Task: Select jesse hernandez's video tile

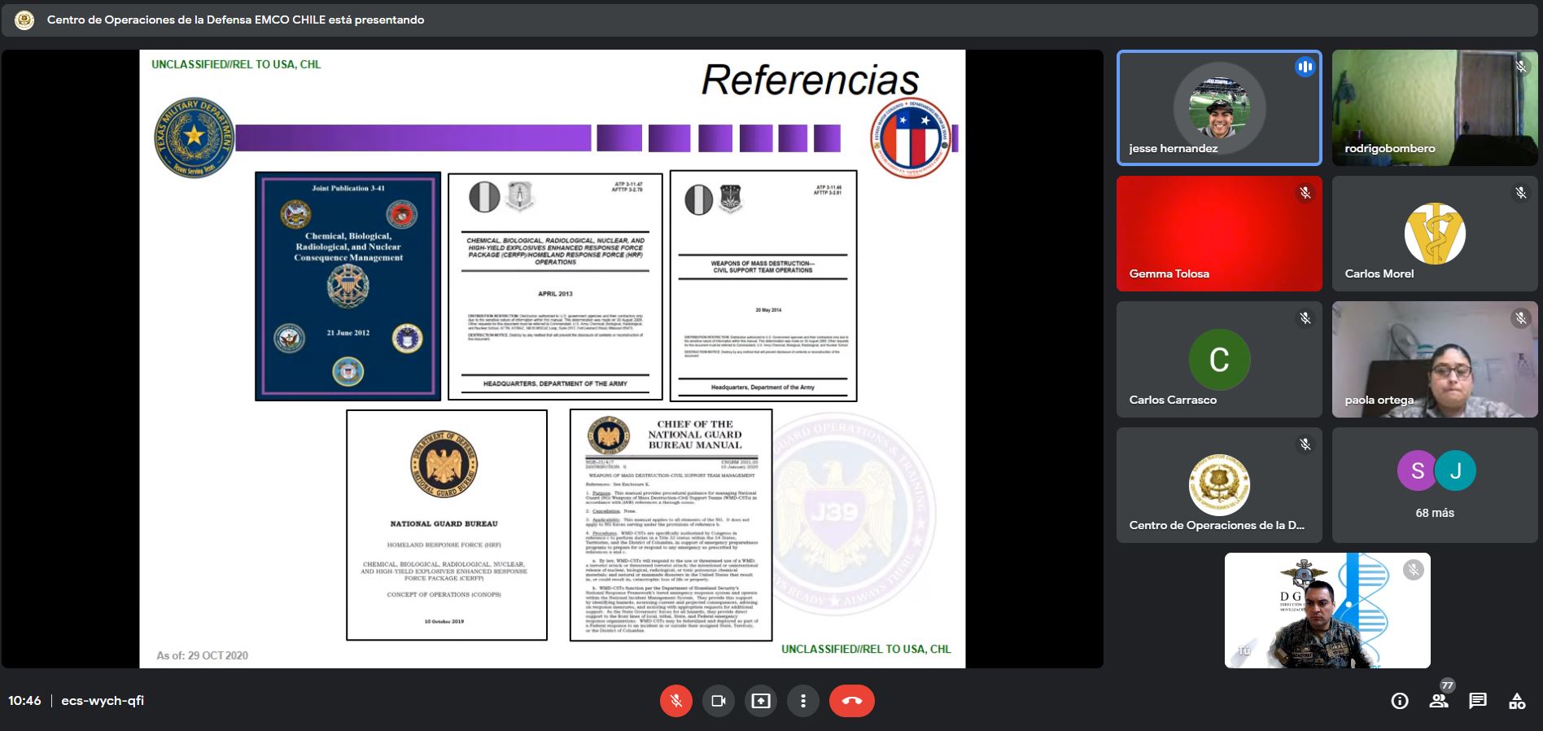Action: 1218,108
